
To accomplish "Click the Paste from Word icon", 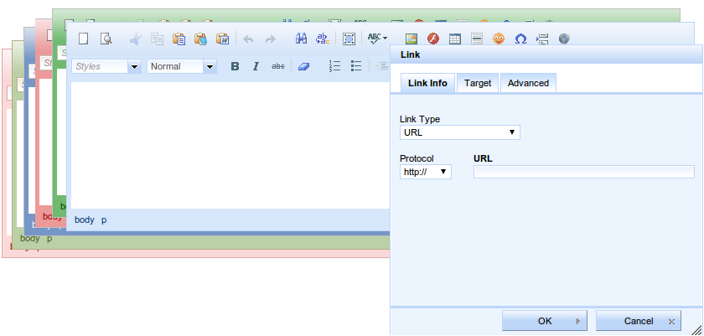I will tap(222, 39).
